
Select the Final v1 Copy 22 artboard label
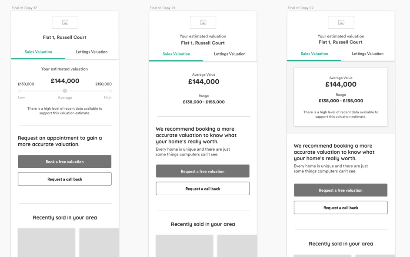click(300, 8)
